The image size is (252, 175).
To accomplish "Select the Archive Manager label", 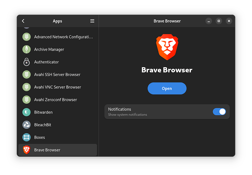I will tap(49, 49).
